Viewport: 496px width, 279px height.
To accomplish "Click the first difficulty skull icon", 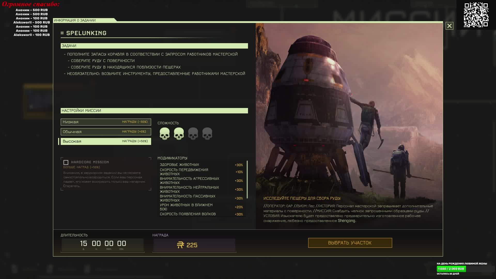I will pos(165,134).
